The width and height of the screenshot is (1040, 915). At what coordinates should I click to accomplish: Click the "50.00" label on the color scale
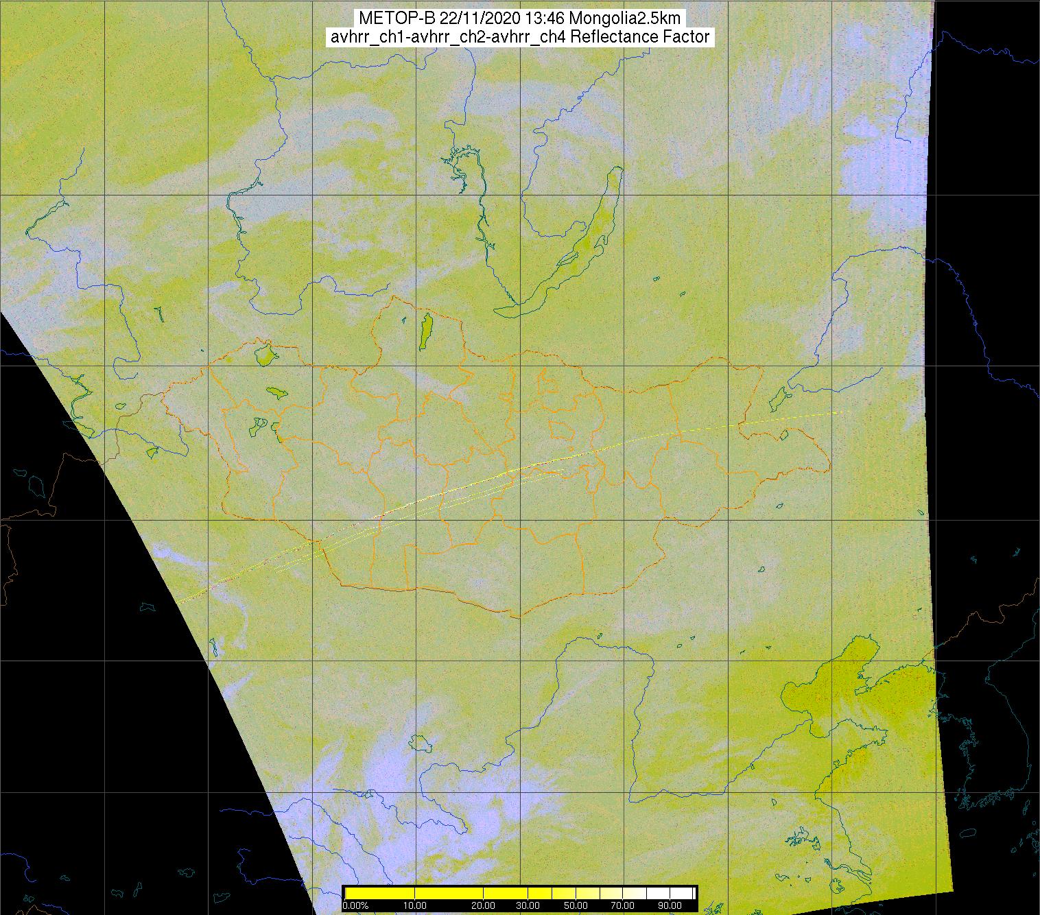(577, 906)
